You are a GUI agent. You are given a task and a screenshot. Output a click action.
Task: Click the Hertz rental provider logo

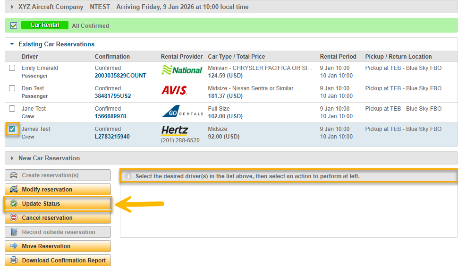click(x=175, y=130)
